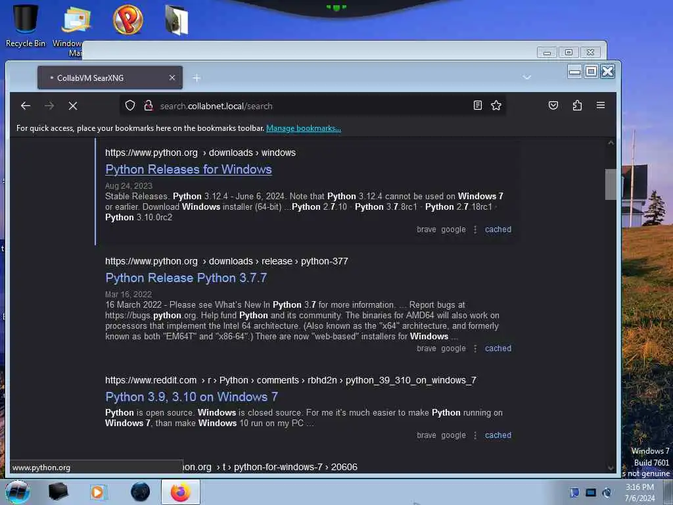The height and width of the screenshot is (505, 673).
Task: Open Windows Media Player taskbar icon
Action: [x=98, y=492]
